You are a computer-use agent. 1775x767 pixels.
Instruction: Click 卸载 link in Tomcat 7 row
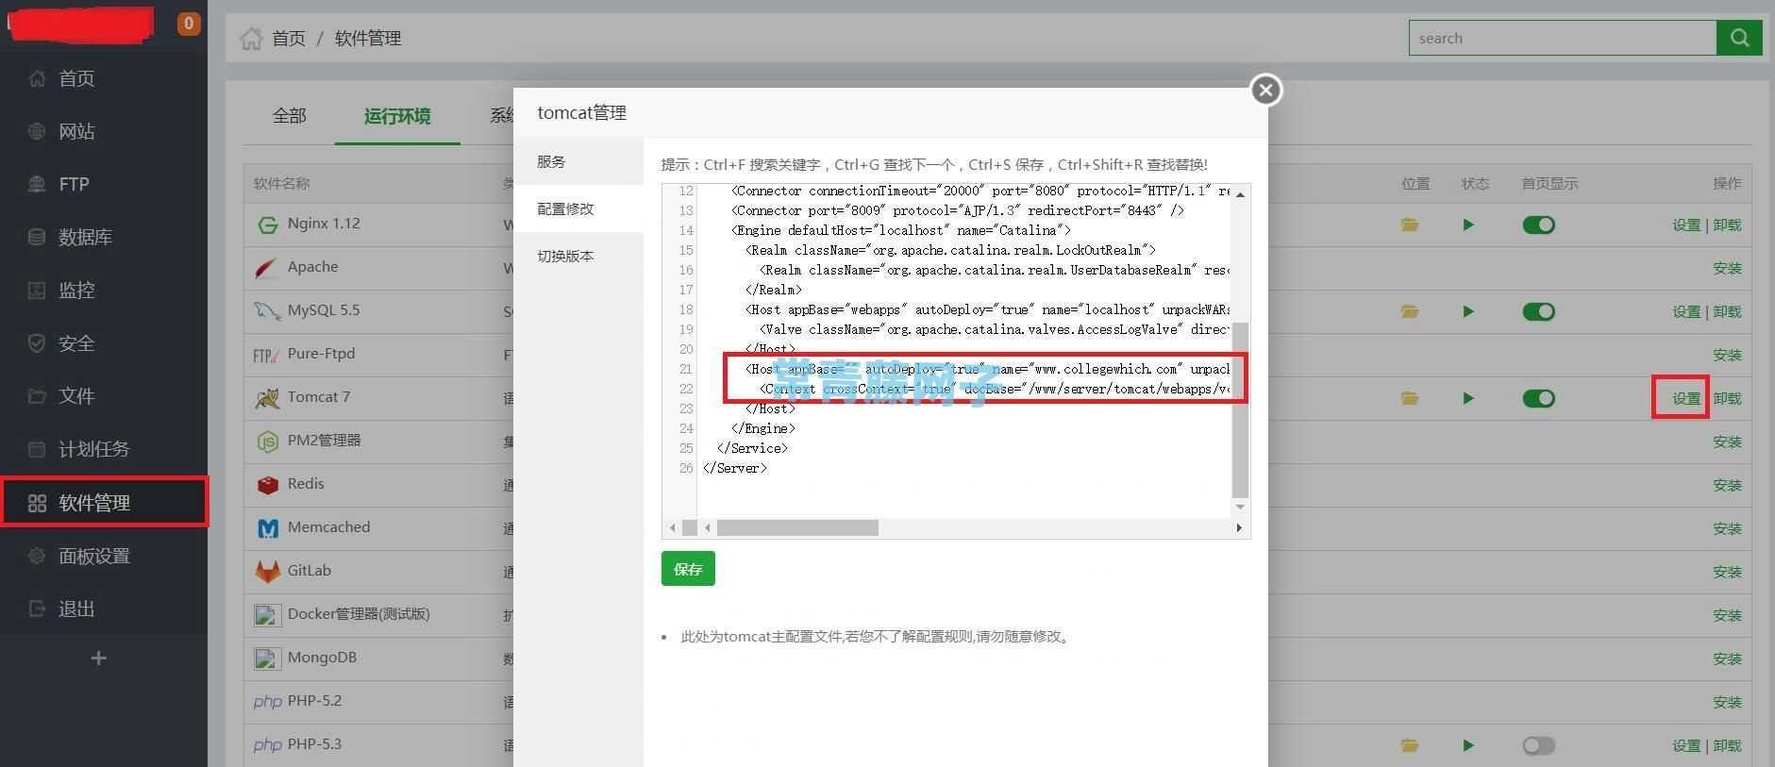click(1727, 398)
